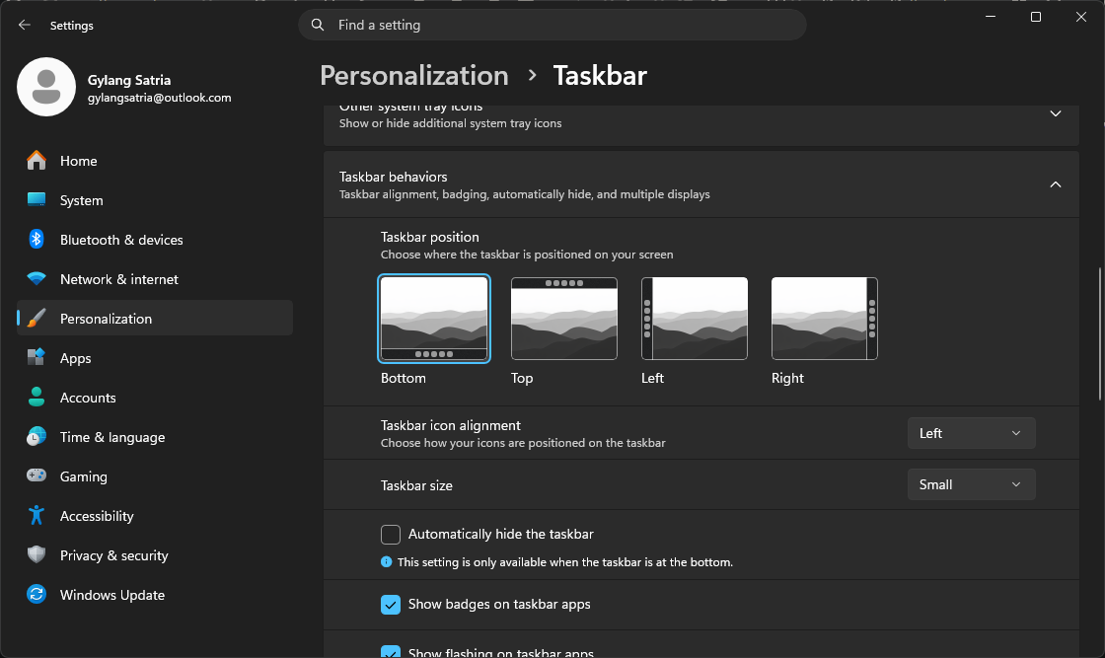Click the Taskbar position heading text

pos(430,237)
